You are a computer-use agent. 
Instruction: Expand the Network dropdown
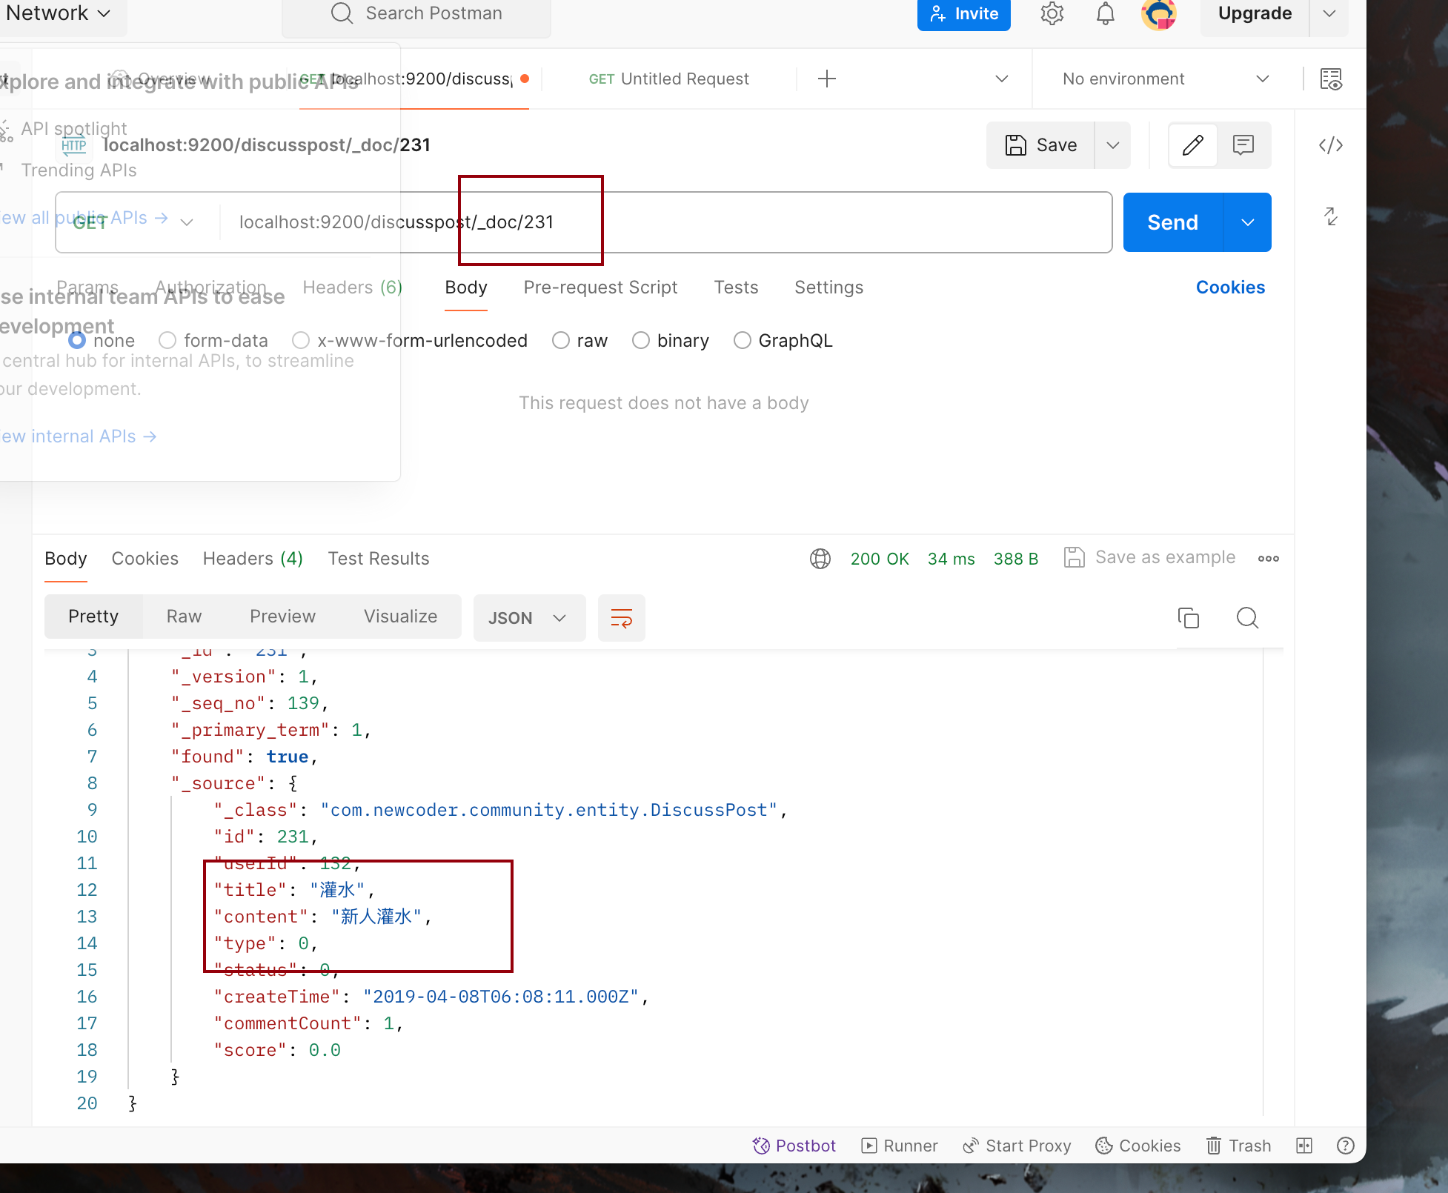click(58, 13)
